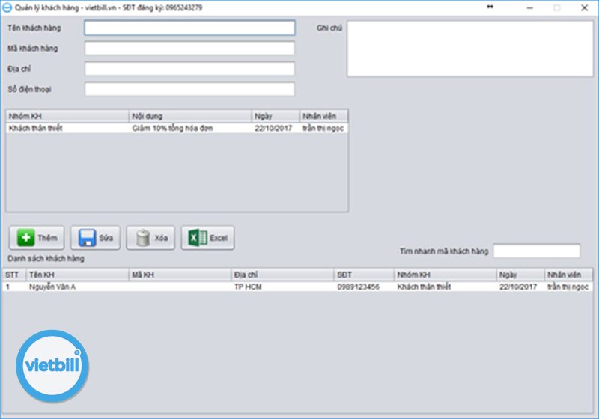Click the green plus Thêm button
Image resolution: width=599 pixels, height=419 pixels.
pos(37,238)
